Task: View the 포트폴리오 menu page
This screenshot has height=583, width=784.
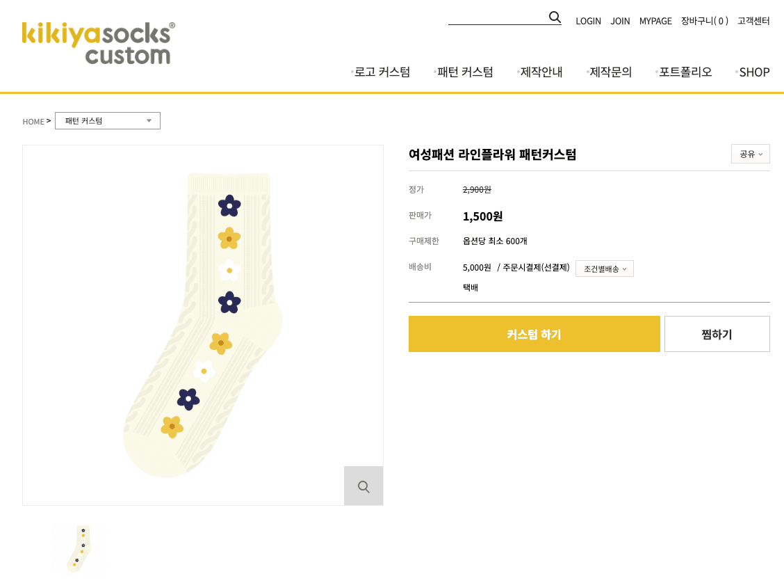Action: [685, 72]
